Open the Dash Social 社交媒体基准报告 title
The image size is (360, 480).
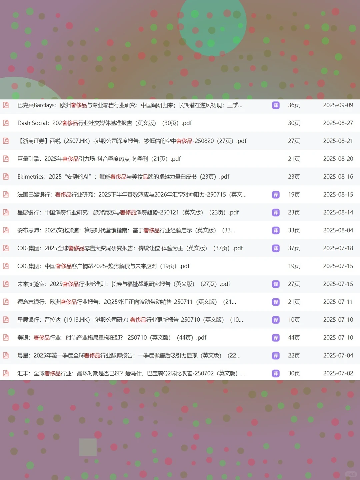click(x=105, y=123)
